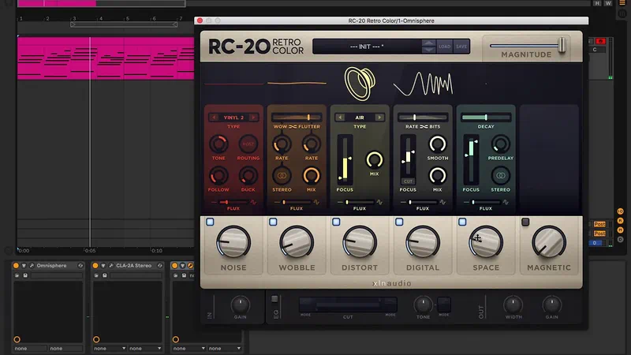Viewport: 631px width, 355px height.
Task: Click the Digital module CUT button
Action: coord(407,181)
